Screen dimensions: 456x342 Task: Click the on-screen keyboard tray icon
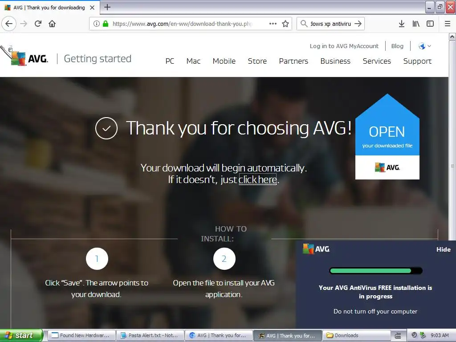click(x=398, y=335)
